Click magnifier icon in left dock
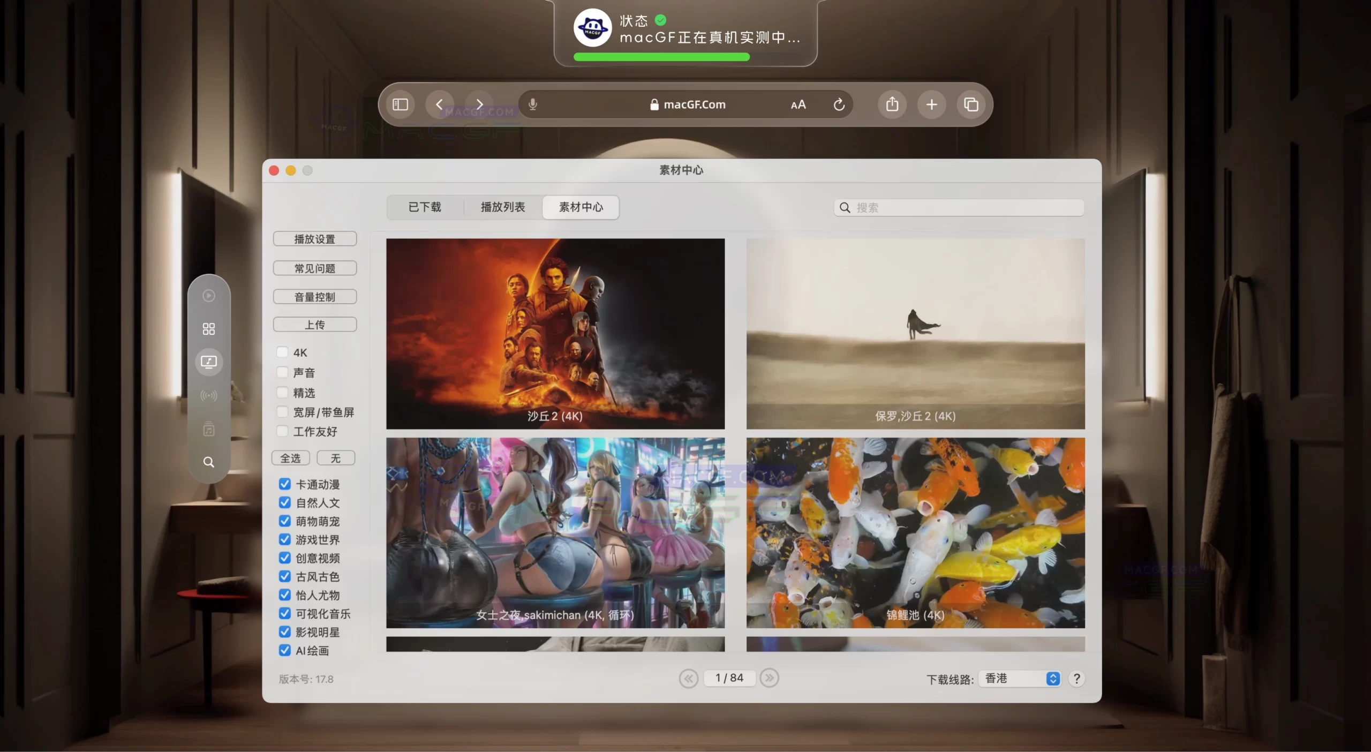Screen dimensions: 1371x752 (x=209, y=462)
